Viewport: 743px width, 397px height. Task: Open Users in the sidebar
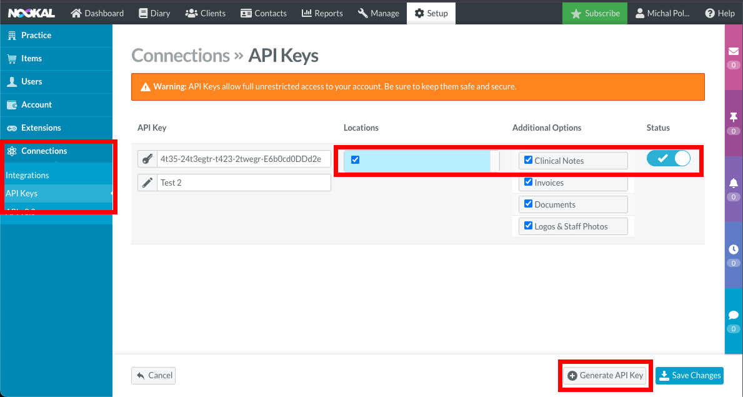point(56,81)
